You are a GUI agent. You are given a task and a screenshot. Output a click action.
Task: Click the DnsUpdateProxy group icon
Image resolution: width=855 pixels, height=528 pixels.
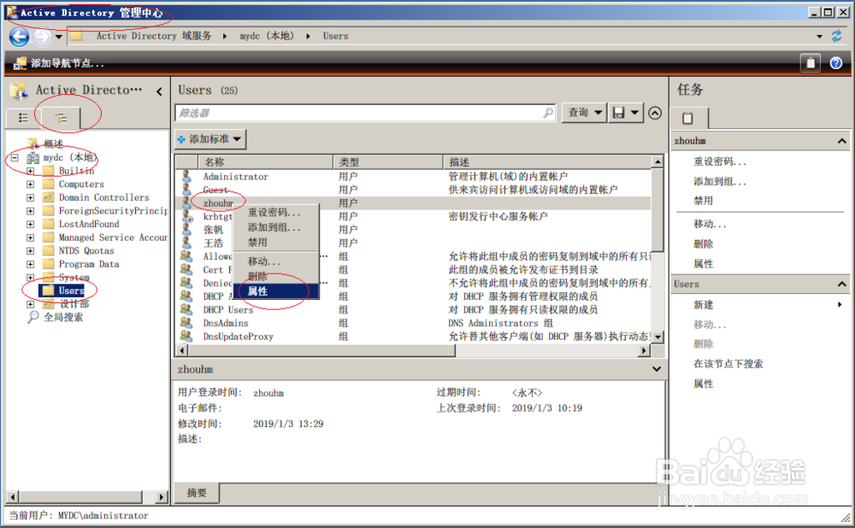186,337
